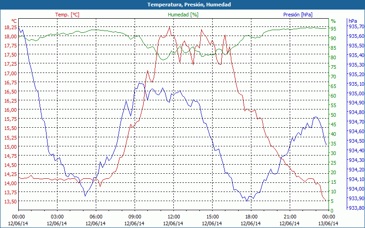Click the 933,80 pressure axis value

(356, 208)
